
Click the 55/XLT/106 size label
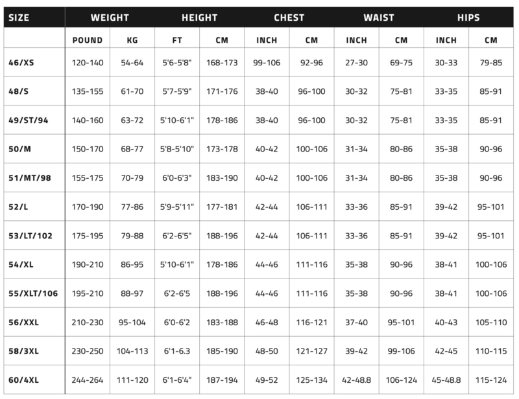coord(33,293)
